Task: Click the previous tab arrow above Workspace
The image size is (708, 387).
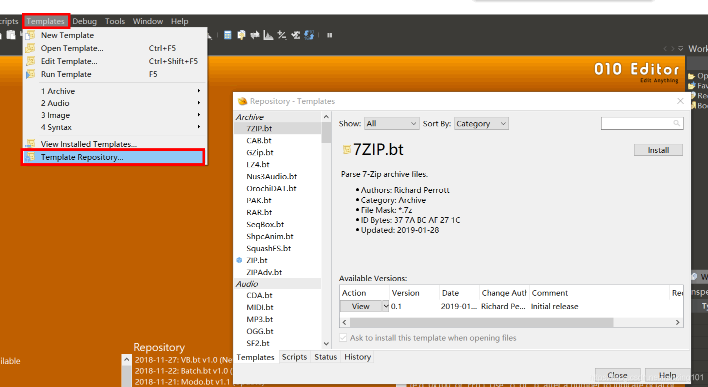Action: click(x=665, y=48)
